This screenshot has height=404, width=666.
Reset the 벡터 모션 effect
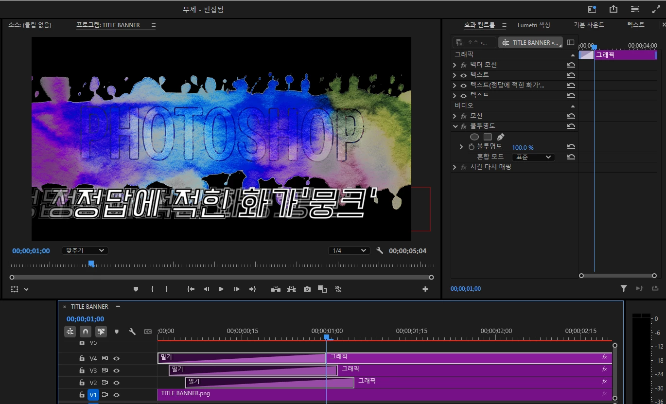tap(571, 65)
